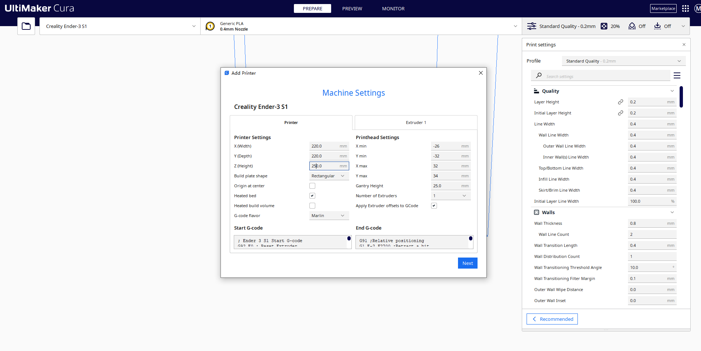Switch to the PREVIEW stage
Image resolution: width=701 pixels, height=351 pixels.
point(352,8)
